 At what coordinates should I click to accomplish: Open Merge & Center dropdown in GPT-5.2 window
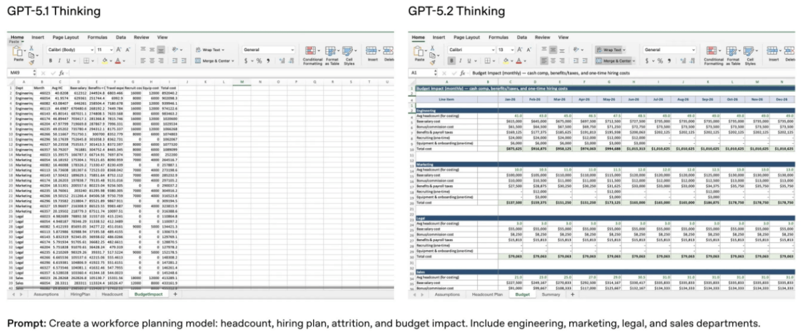(x=633, y=60)
